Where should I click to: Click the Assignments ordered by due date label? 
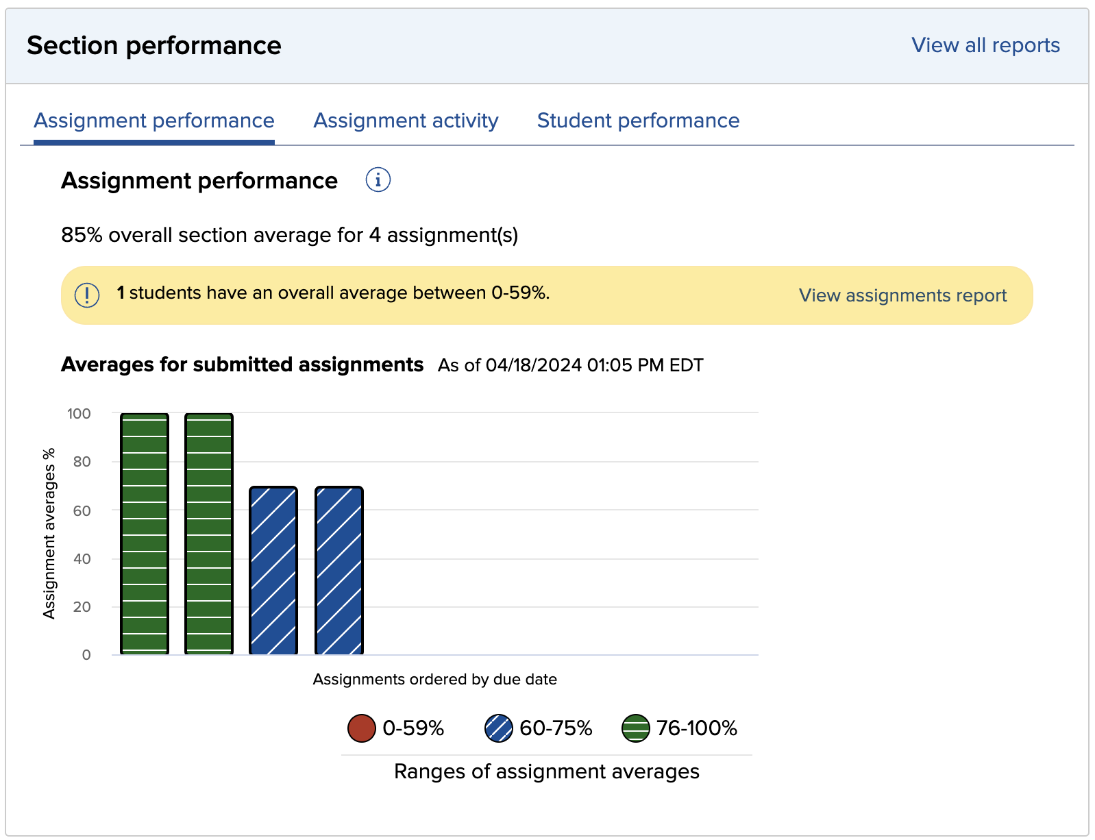pos(434,679)
